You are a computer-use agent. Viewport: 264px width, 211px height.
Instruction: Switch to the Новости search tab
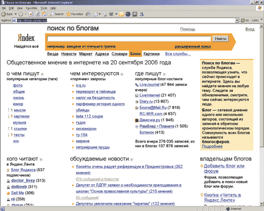[x=69, y=54]
